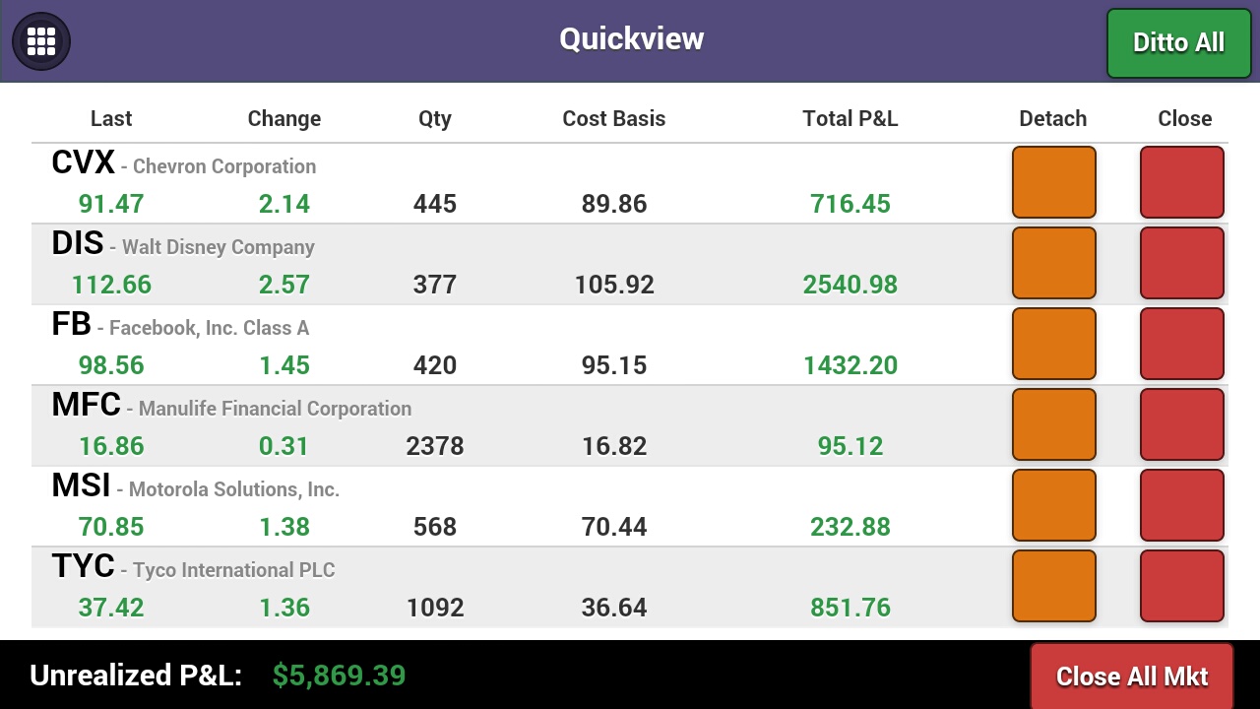Close the MSI Motorola position
The width and height of the screenshot is (1260, 709).
coord(1181,505)
